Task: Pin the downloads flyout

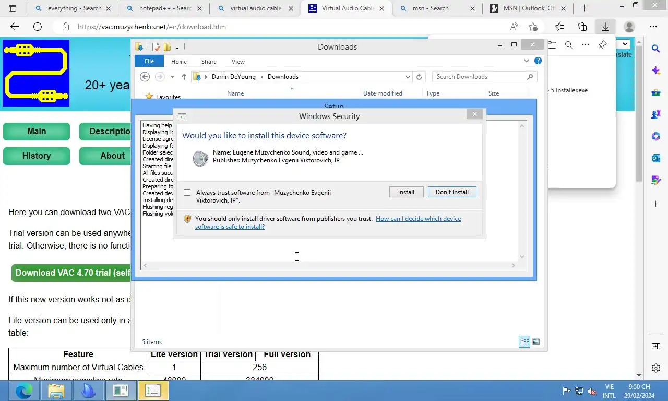Action: (602, 45)
